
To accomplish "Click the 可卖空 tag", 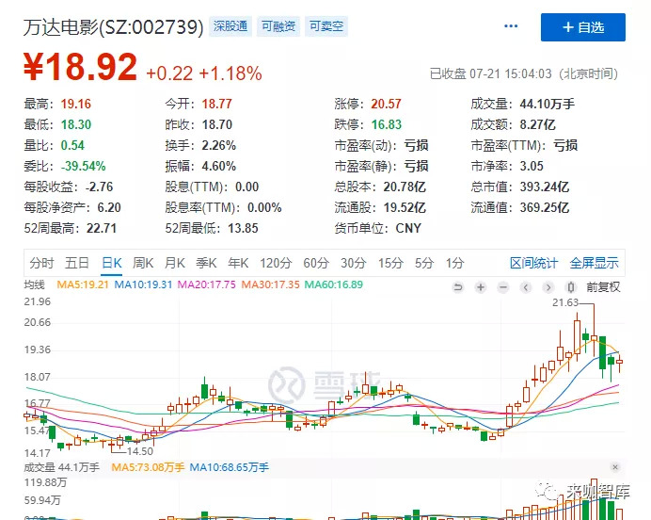I will pyautogui.click(x=326, y=26).
